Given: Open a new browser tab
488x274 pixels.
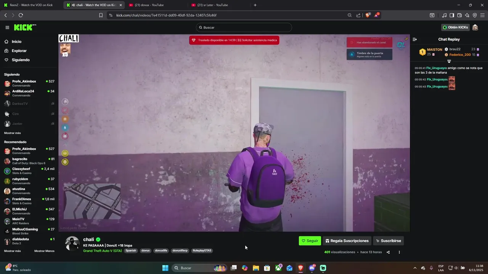Looking at the screenshot, I should (x=255, y=5).
